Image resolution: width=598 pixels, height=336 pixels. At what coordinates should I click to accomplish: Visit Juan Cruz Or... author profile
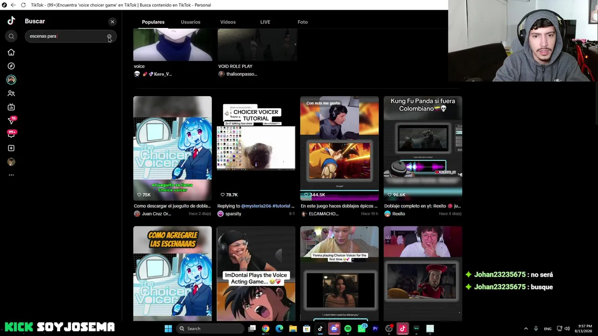[157, 214]
